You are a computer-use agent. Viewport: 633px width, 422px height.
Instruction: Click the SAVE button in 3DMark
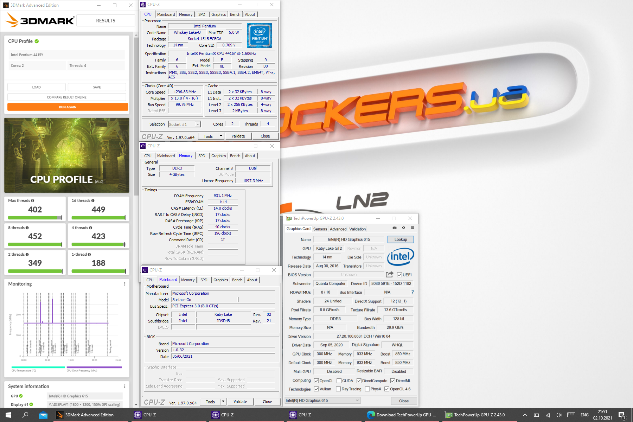point(97,87)
